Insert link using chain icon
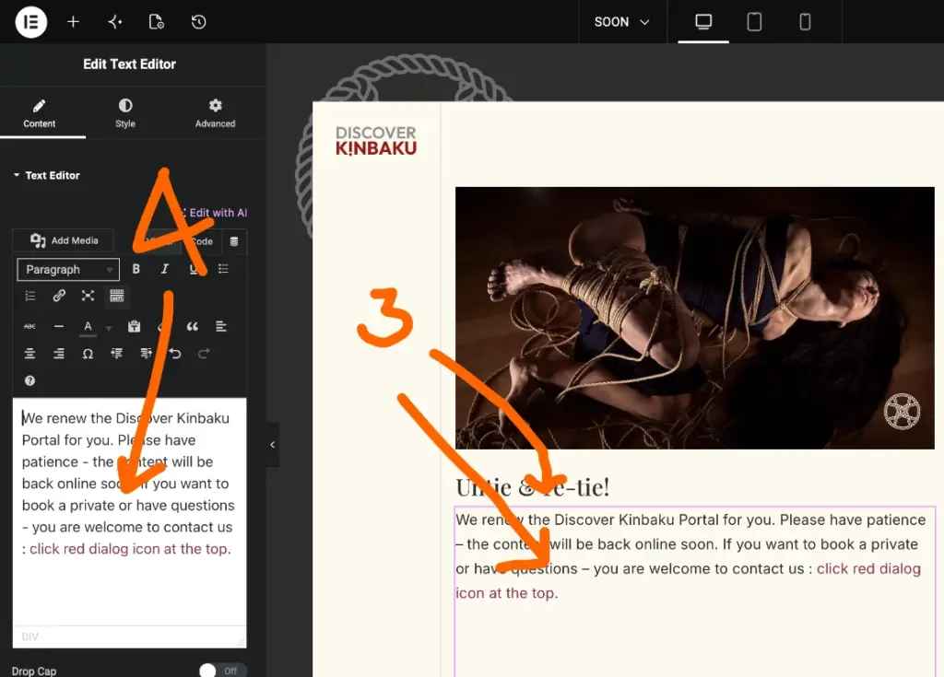944x677 pixels. [59, 296]
